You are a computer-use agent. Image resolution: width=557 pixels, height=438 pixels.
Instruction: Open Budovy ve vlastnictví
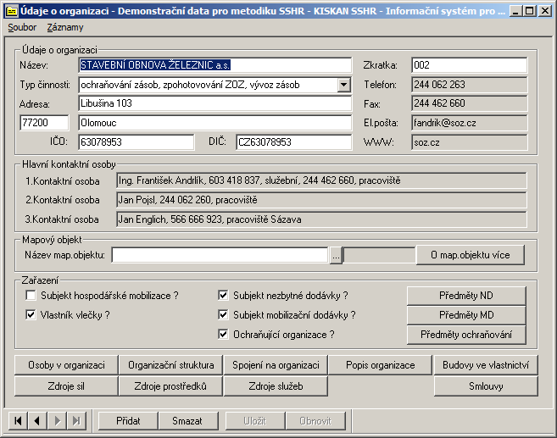[x=486, y=365]
